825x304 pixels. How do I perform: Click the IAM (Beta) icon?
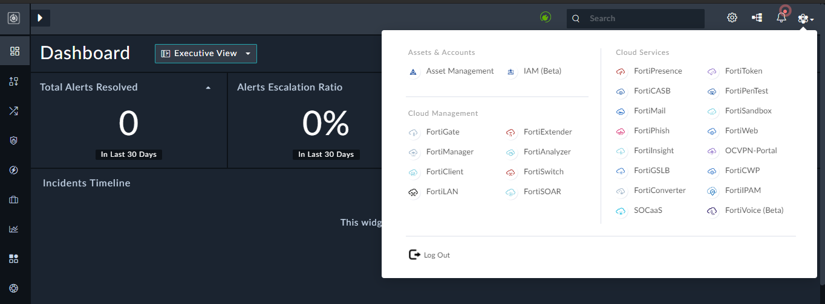[510, 72]
